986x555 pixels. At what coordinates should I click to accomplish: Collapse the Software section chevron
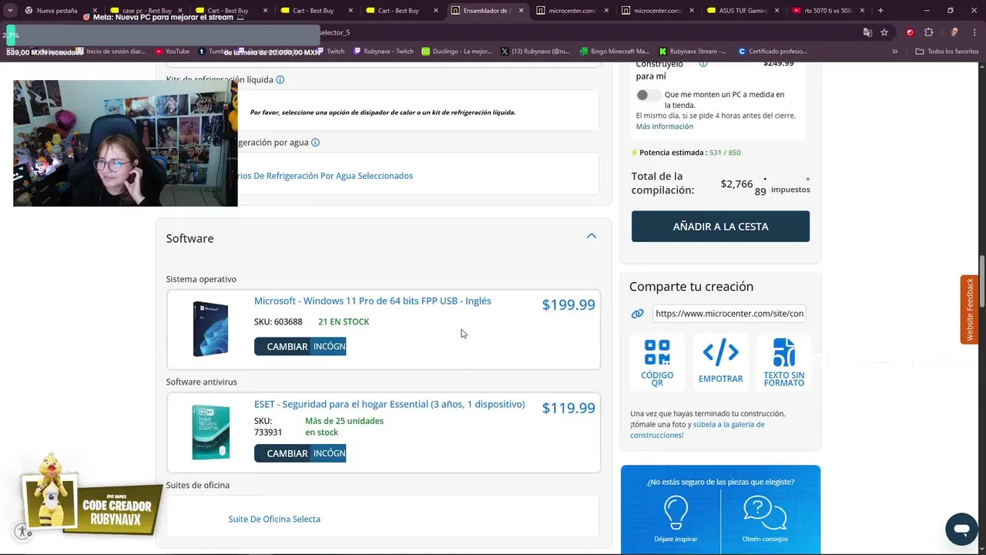(x=592, y=236)
